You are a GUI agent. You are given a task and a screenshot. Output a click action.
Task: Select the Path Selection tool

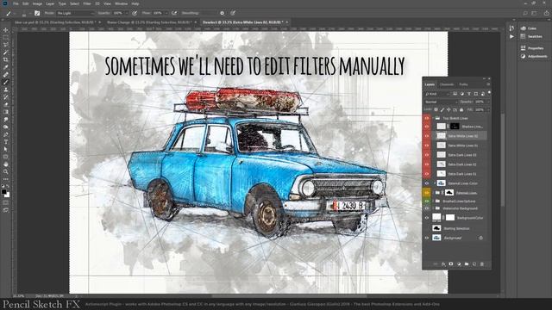point(6,149)
